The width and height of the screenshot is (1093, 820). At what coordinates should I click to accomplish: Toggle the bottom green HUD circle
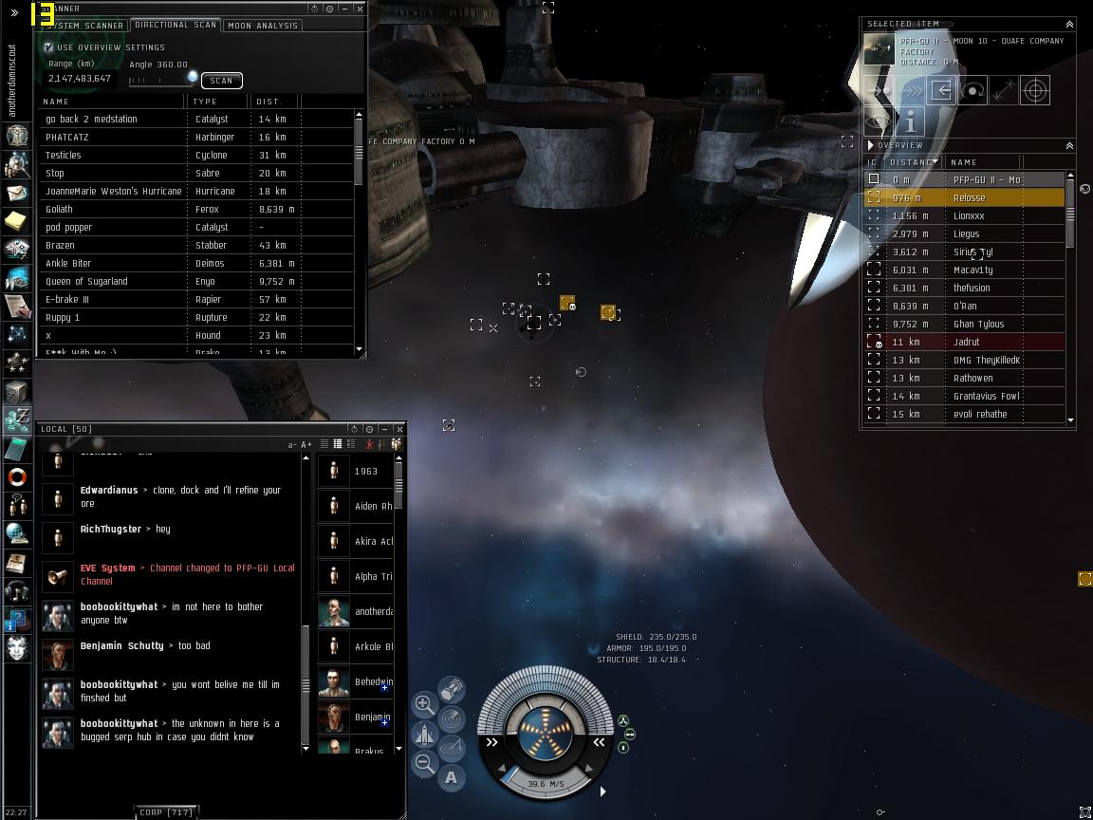point(623,748)
